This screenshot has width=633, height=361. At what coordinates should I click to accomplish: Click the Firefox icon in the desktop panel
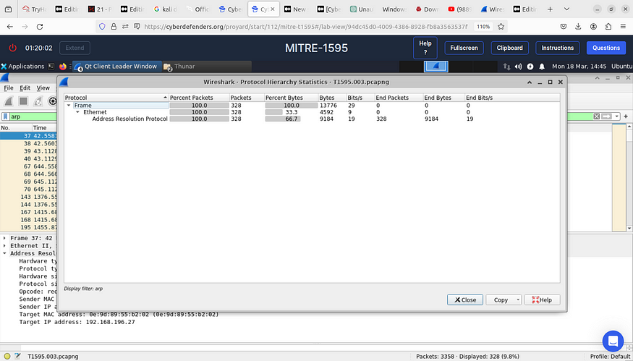(x=62, y=67)
